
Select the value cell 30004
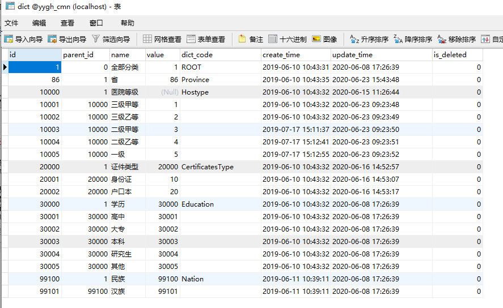pos(163,255)
